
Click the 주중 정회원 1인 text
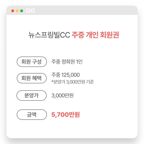(x=67, y=62)
